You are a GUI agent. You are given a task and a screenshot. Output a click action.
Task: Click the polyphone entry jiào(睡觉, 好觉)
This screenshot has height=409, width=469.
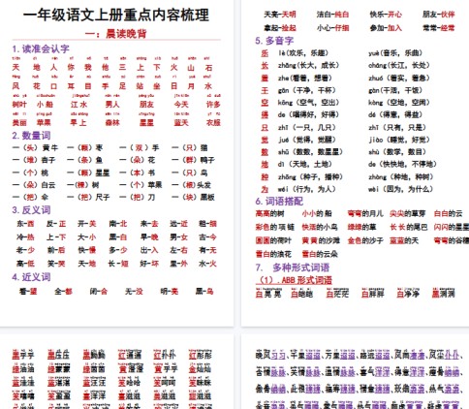399,140
